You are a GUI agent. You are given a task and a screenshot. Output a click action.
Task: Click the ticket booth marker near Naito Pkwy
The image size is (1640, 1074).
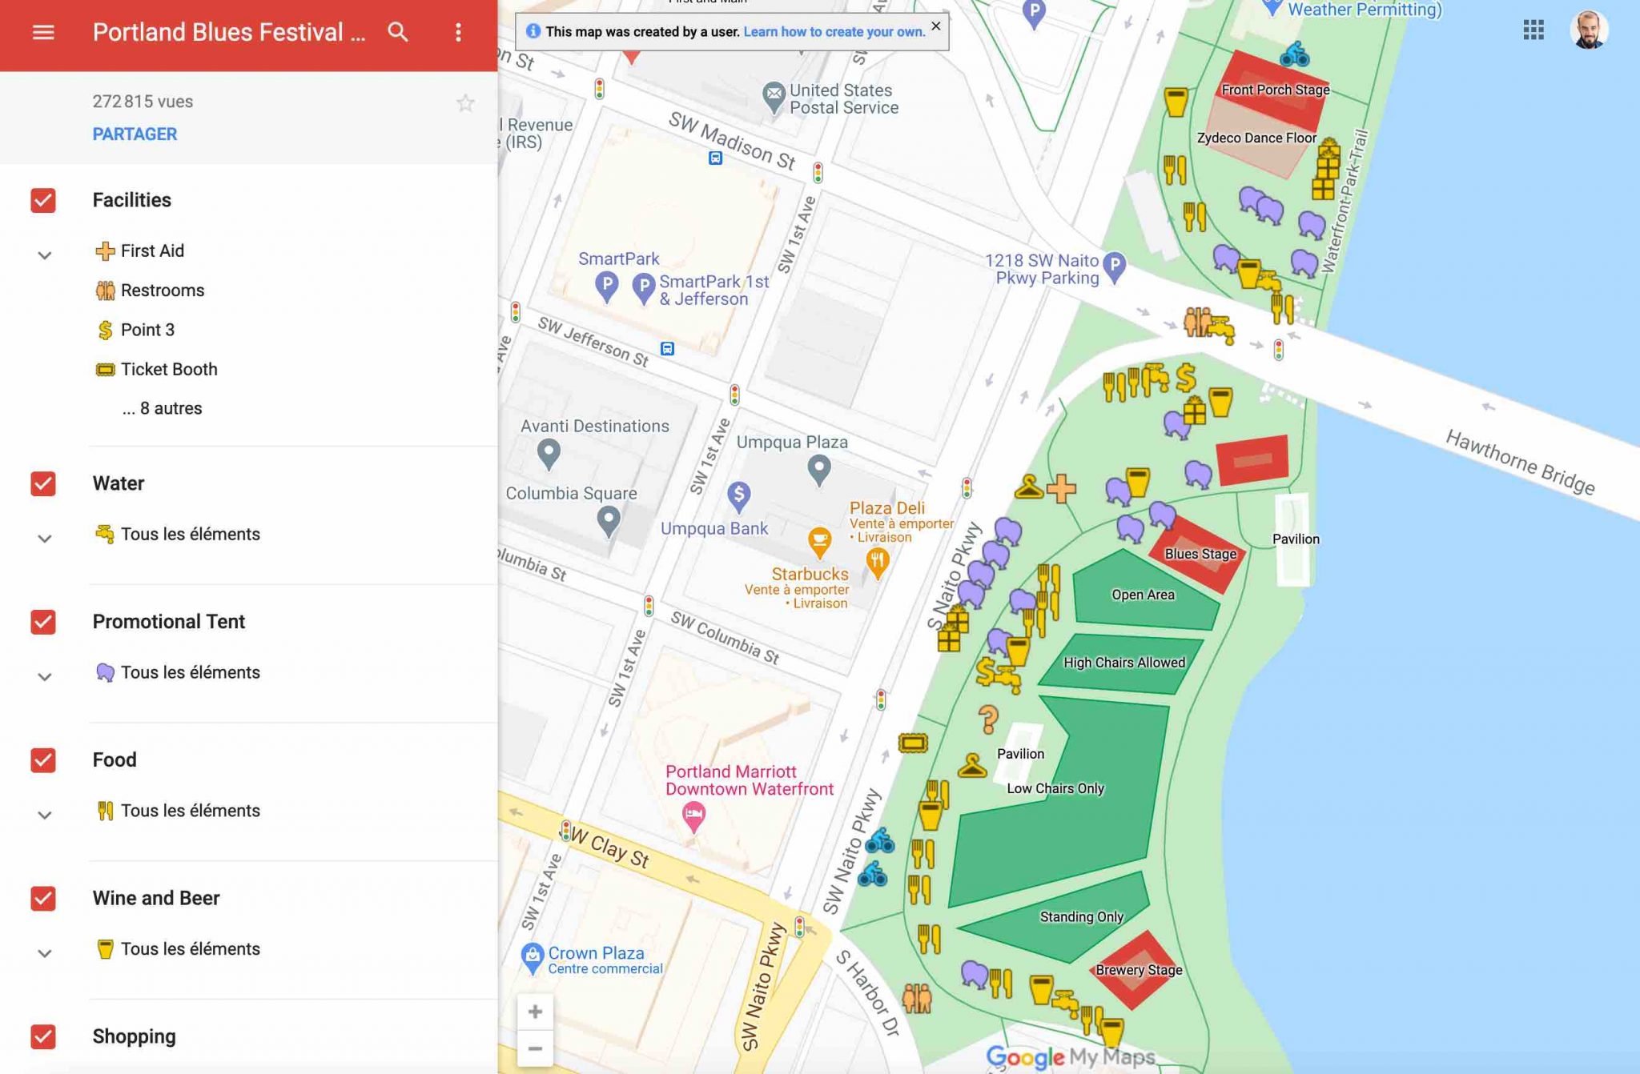[x=913, y=743]
